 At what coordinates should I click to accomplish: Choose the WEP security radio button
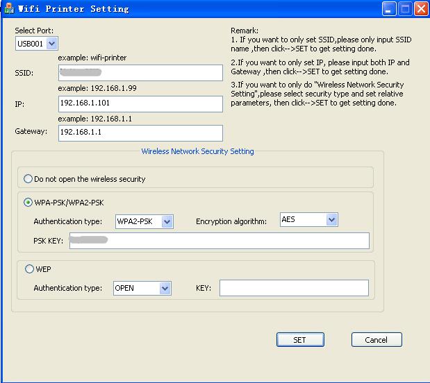pyautogui.click(x=28, y=269)
